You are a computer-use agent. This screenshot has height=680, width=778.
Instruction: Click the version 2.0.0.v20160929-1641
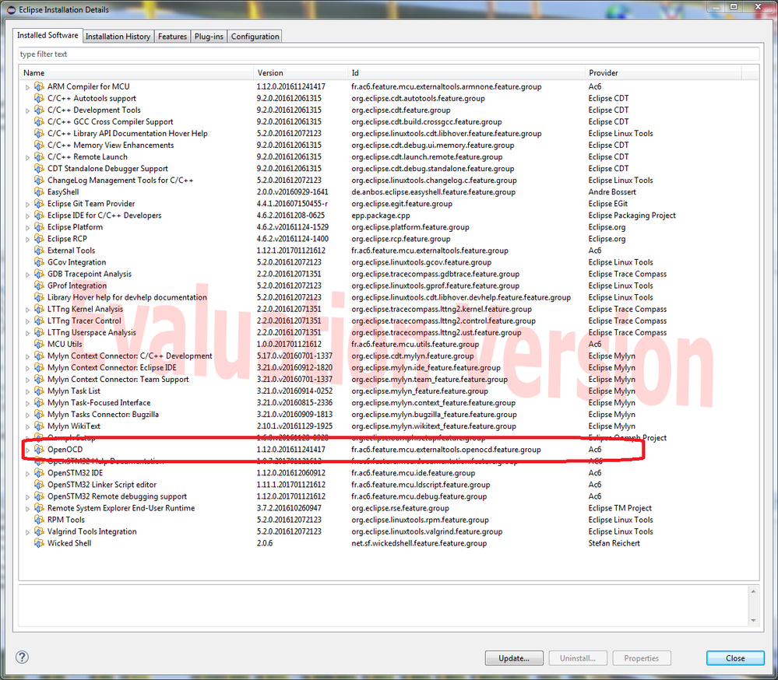292,192
